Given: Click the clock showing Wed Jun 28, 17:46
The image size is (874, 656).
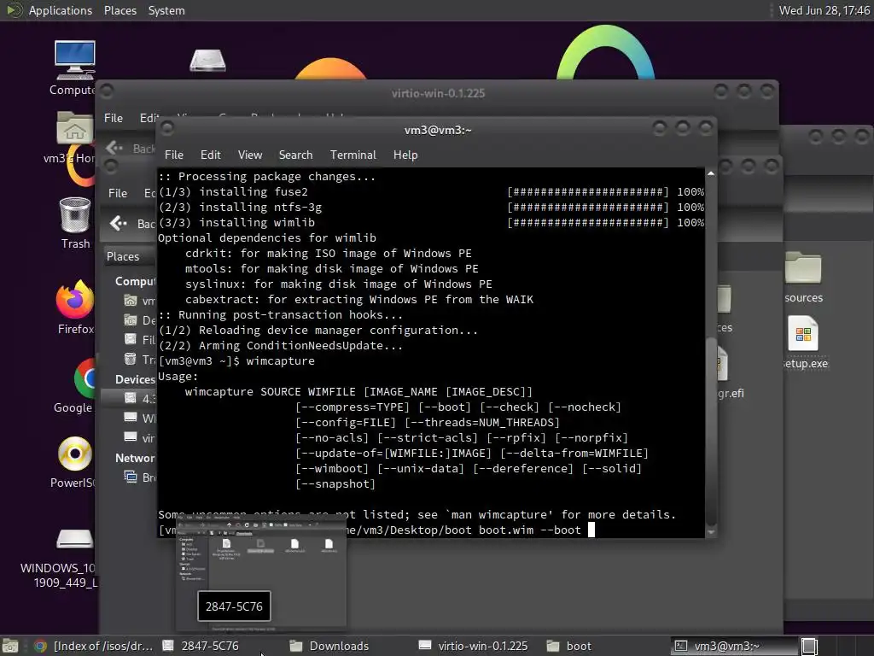Looking at the screenshot, I should (824, 10).
